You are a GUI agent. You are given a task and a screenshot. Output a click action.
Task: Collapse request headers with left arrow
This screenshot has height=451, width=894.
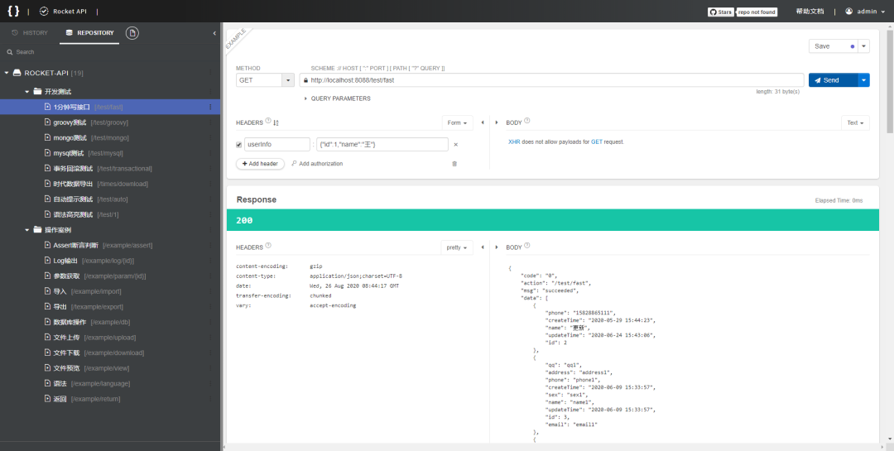(483, 122)
